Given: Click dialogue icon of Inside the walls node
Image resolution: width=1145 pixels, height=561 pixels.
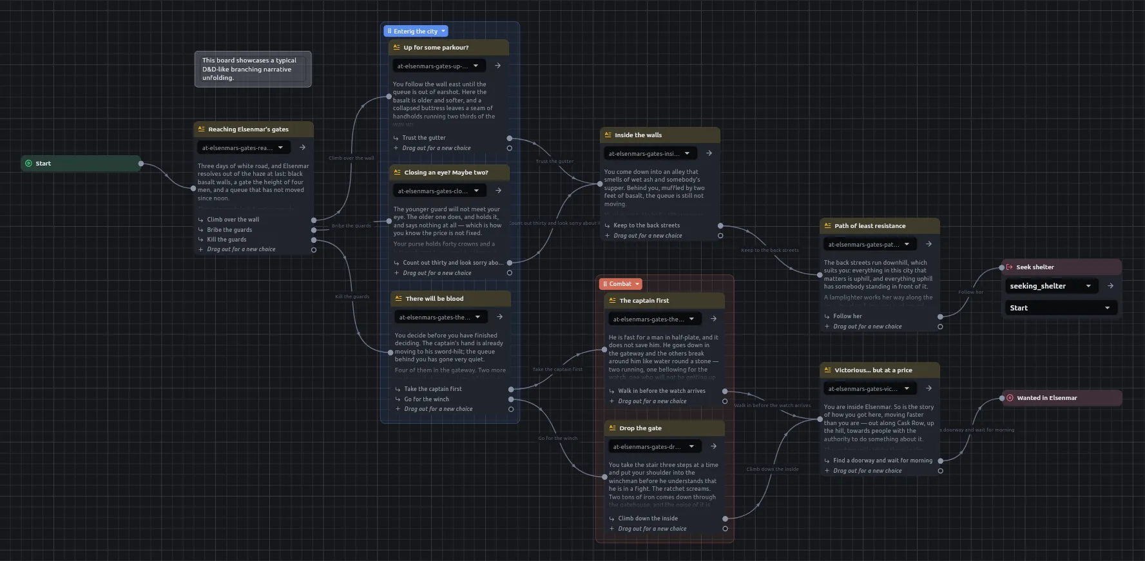Looking at the screenshot, I should pos(608,135).
